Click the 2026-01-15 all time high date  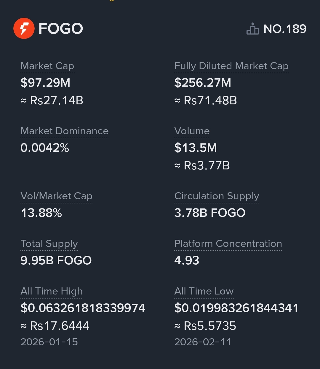pos(49,342)
